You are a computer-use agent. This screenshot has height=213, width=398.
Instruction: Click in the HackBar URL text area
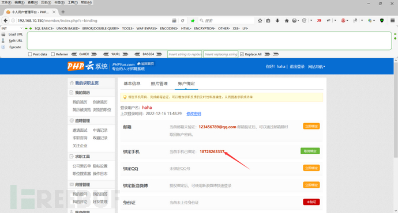pos(209,41)
